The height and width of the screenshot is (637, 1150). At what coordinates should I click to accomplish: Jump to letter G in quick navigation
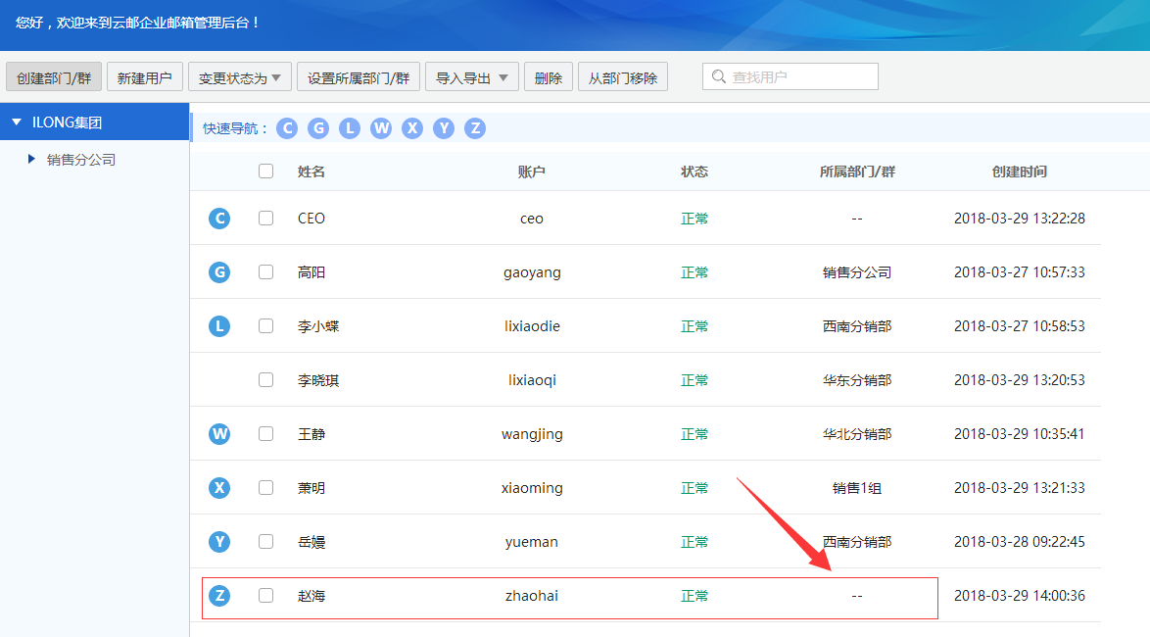tap(318, 128)
